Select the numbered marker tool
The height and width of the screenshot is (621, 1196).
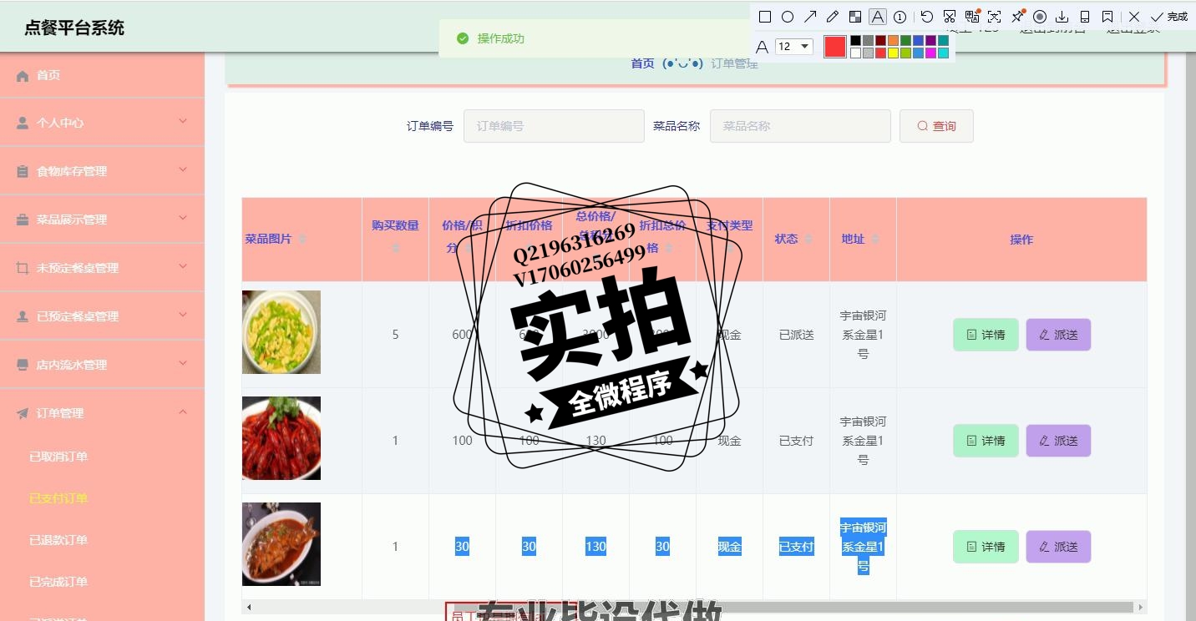pyautogui.click(x=900, y=17)
